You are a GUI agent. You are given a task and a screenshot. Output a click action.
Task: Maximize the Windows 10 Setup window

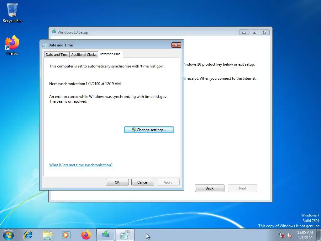coord(254,32)
